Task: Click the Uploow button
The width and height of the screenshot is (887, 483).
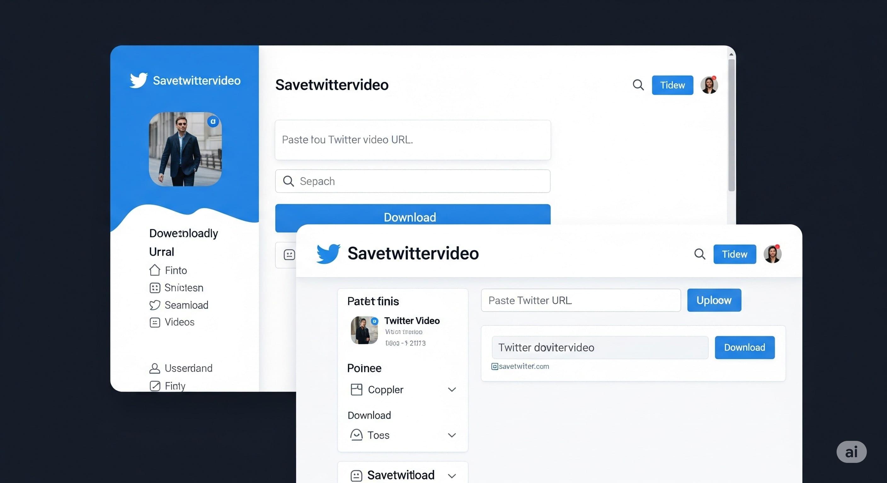Action: point(714,300)
